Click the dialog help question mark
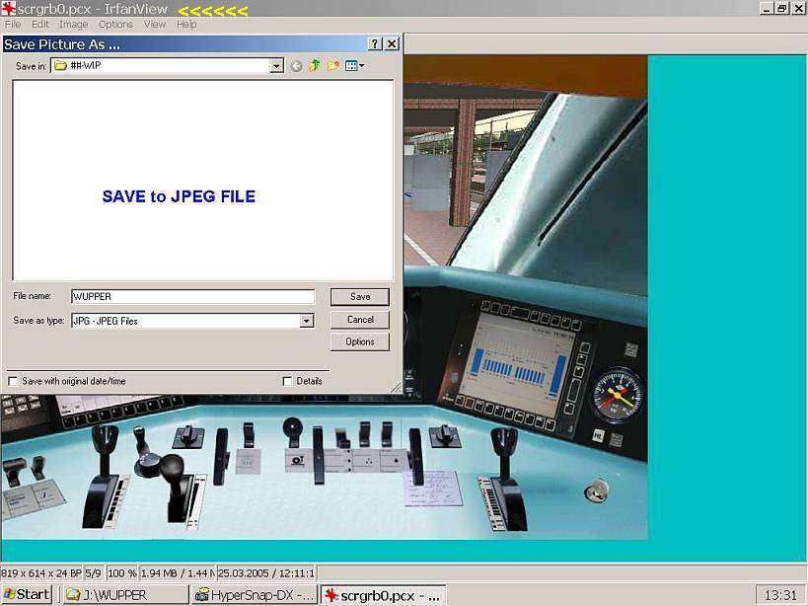The image size is (808, 606). coord(375,44)
